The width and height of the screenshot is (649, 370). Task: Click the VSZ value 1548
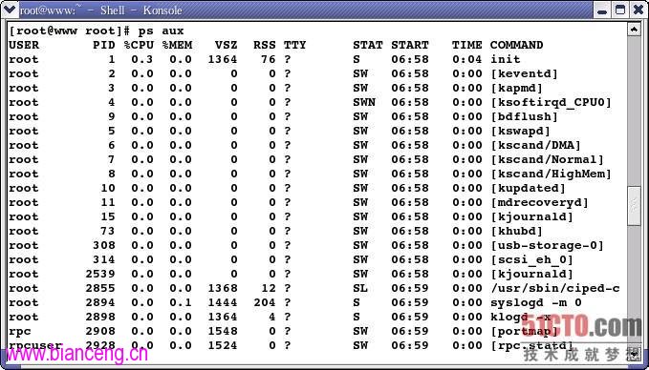[x=223, y=331]
